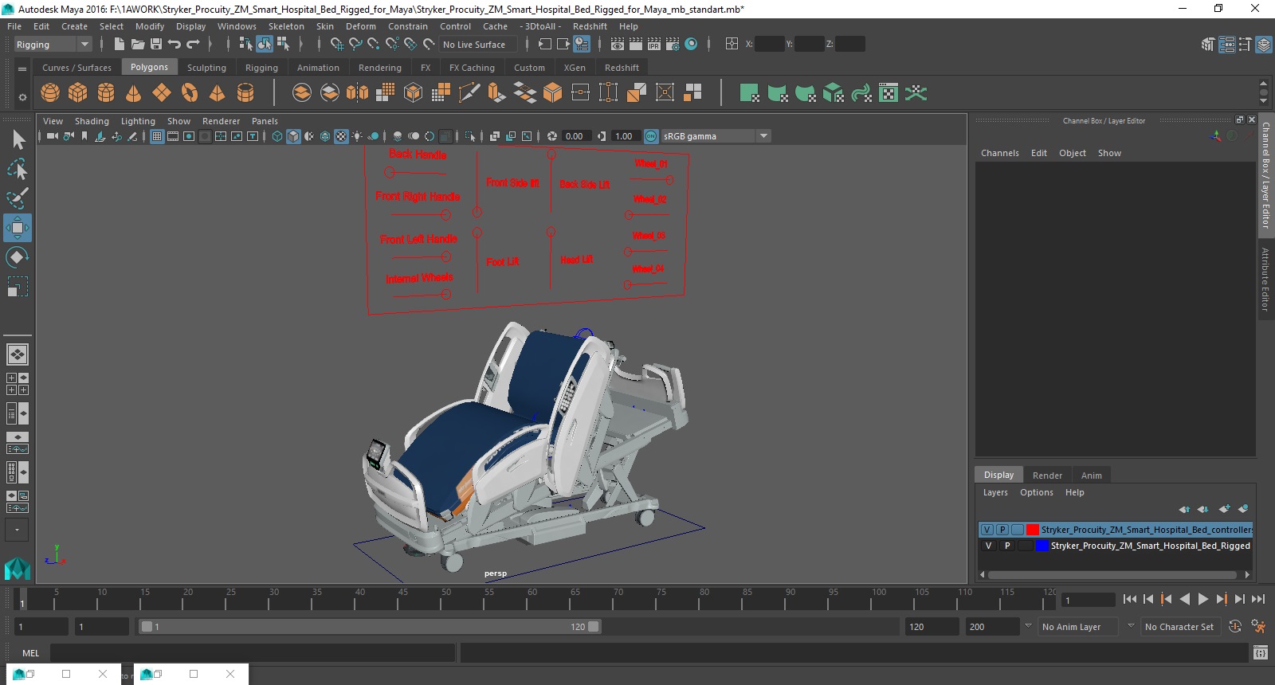Open the layer editor Options menu
Image resolution: width=1275 pixels, height=685 pixels.
1036,492
